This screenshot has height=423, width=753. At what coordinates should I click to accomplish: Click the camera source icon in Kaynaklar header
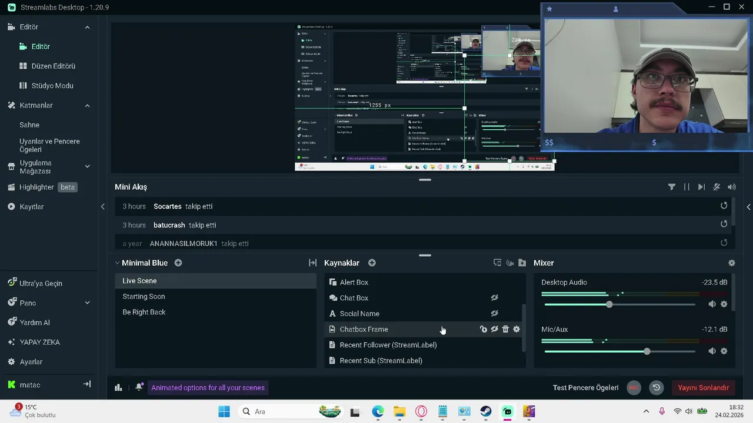(x=509, y=263)
